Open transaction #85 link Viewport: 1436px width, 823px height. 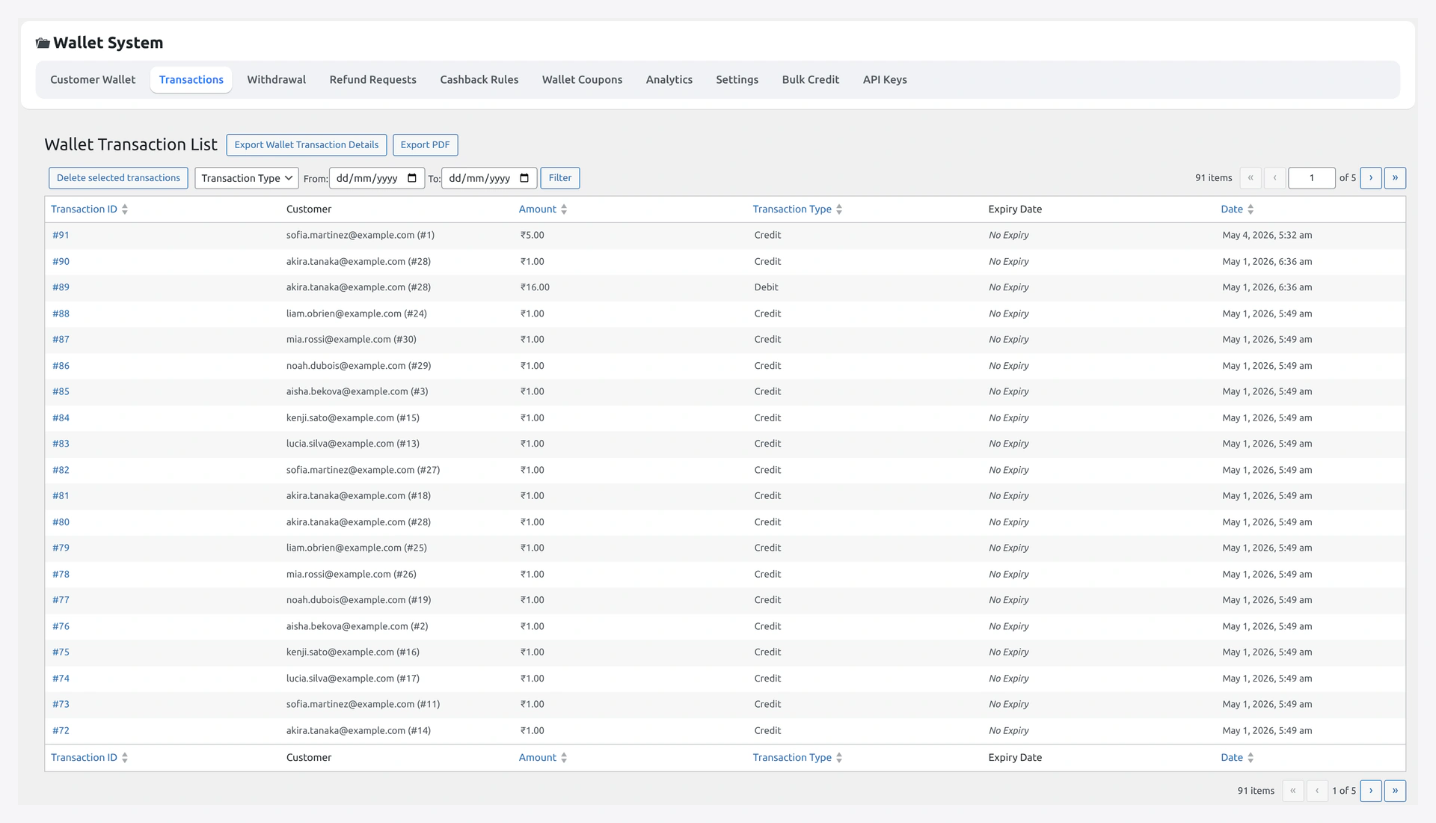[61, 391]
